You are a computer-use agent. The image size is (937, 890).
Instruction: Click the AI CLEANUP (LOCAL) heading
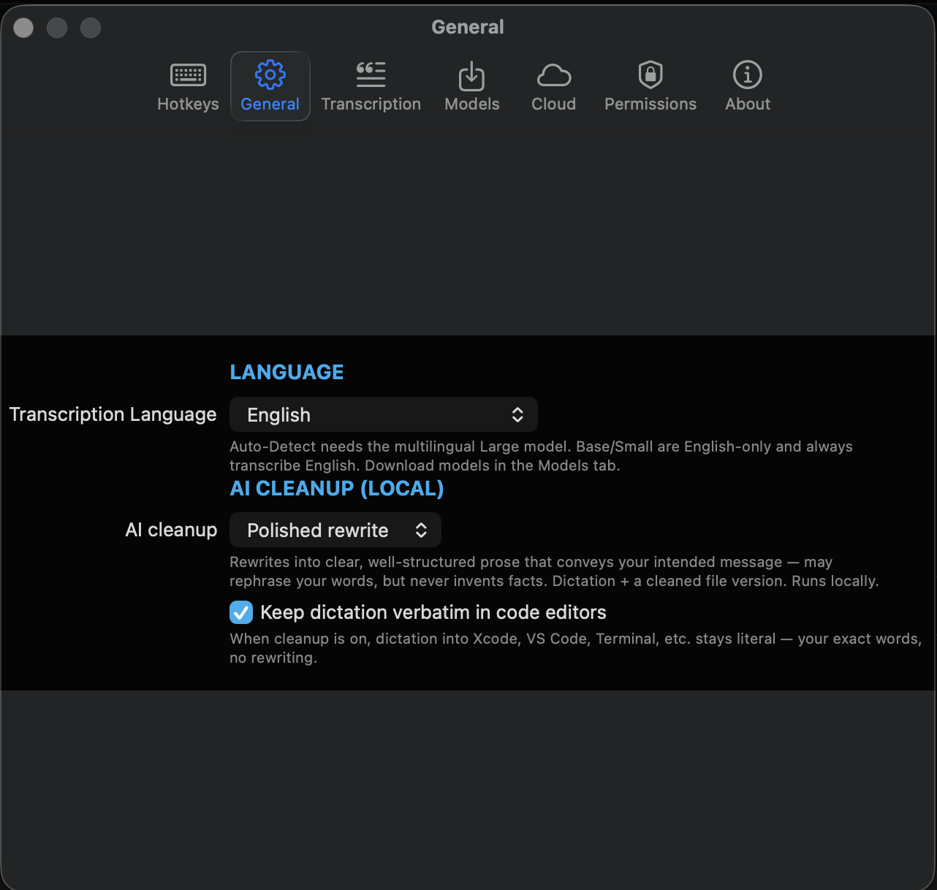click(x=337, y=488)
